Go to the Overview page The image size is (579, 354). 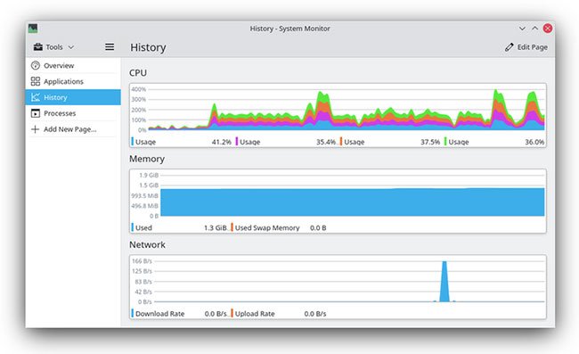[x=73, y=66]
